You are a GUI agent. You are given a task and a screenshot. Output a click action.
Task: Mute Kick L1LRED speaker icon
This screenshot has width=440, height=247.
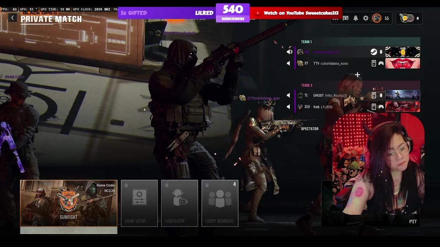[x=288, y=107]
